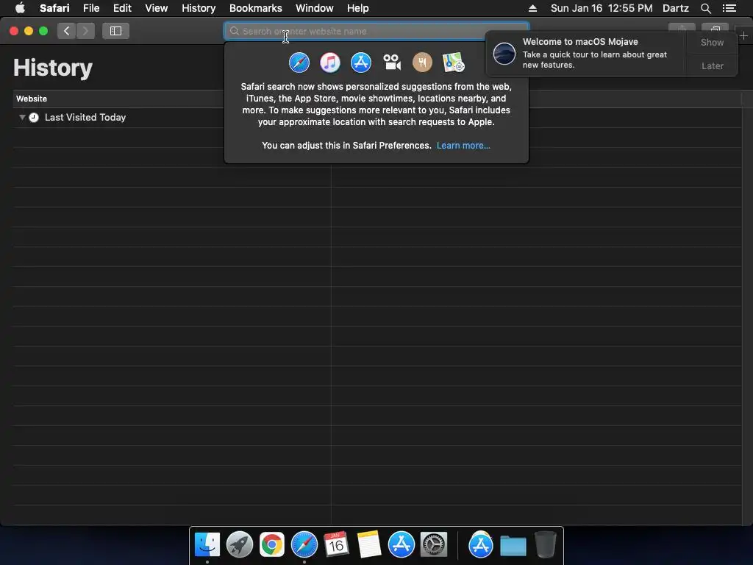The image size is (753, 565).
Task: Open Calendar from the Dock
Action: pos(336,545)
